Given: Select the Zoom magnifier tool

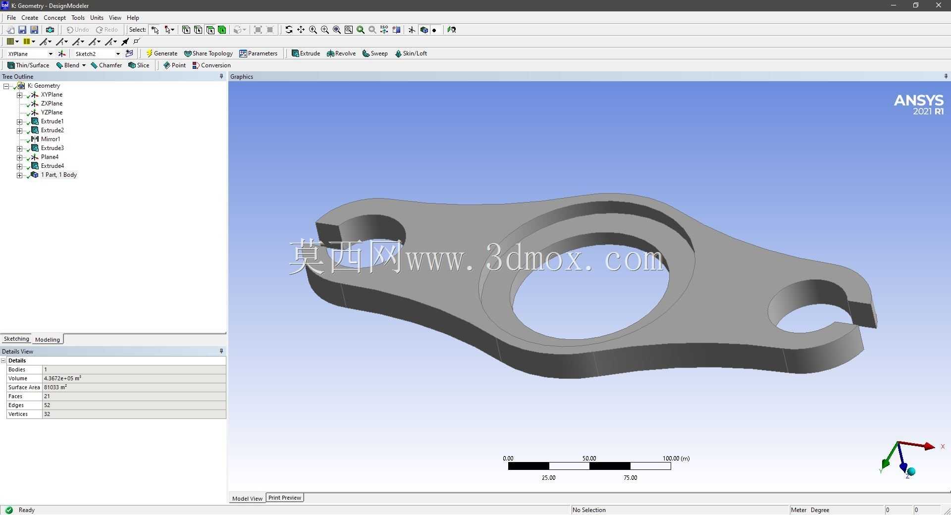Looking at the screenshot, I should 313,30.
